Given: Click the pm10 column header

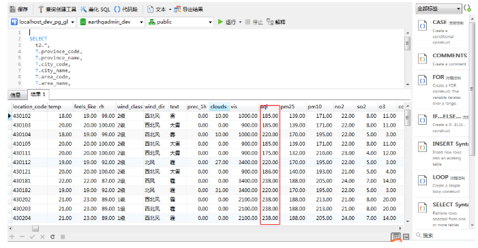Looking at the screenshot, I should click(x=320, y=107).
